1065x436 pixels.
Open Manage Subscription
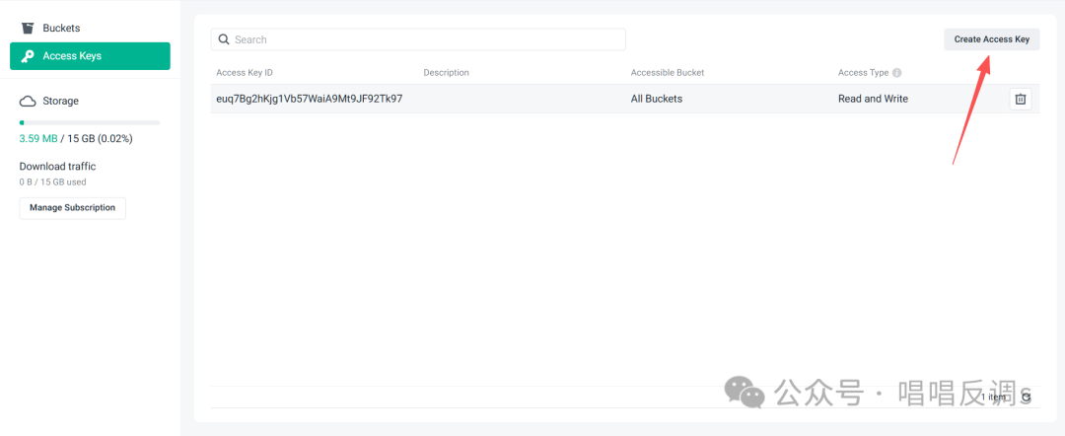pos(72,208)
